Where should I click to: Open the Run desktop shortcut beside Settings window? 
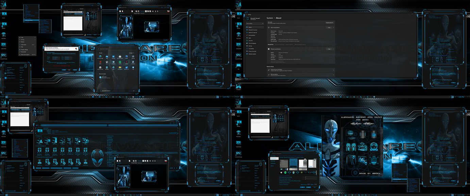click(x=238, y=65)
